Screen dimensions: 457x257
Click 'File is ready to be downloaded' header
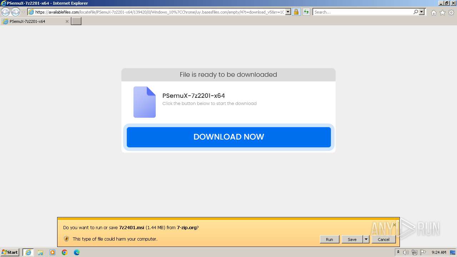[228, 75]
